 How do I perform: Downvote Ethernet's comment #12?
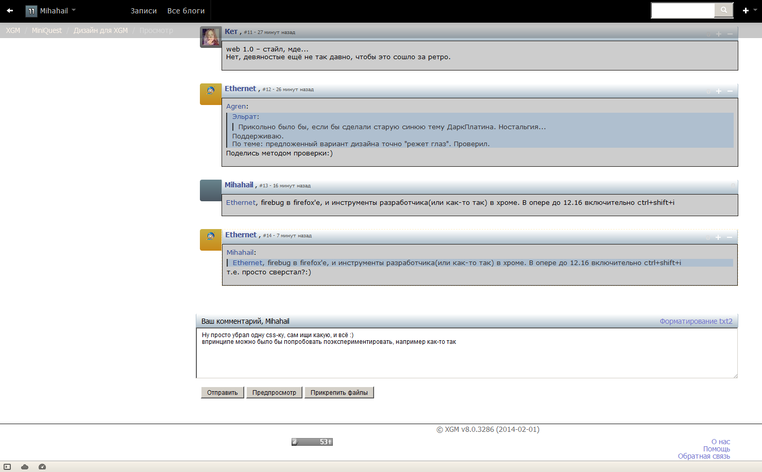pos(730,91)
